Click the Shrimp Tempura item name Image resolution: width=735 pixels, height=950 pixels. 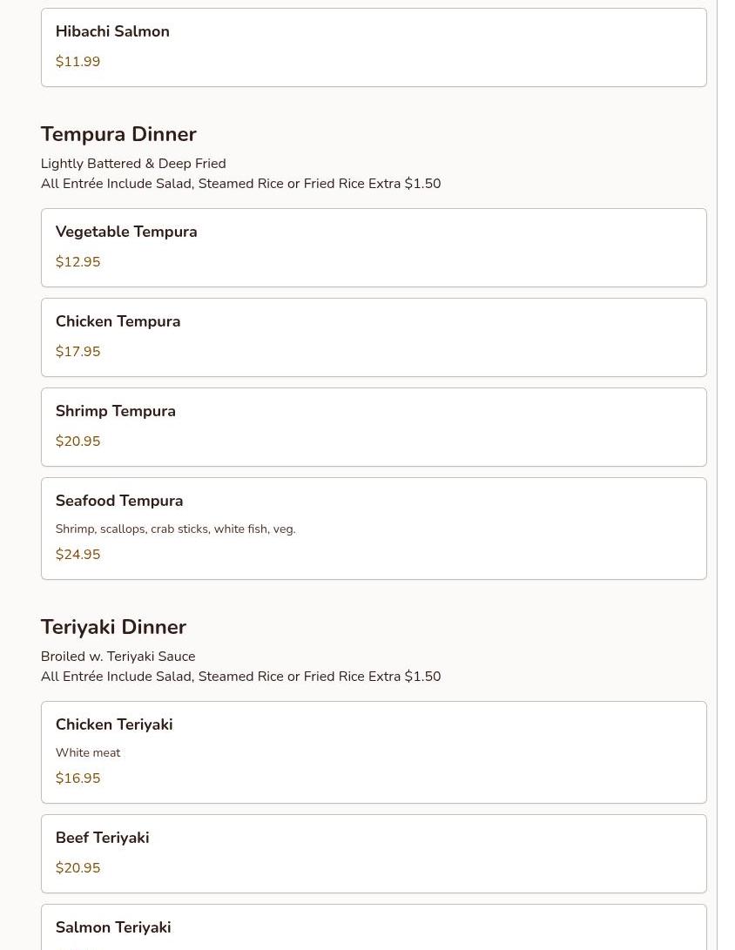click(115, 411)
